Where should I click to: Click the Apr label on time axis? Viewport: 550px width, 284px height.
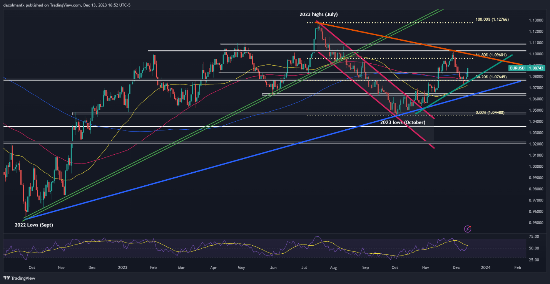pyautogui.click(x=212, y=267)
